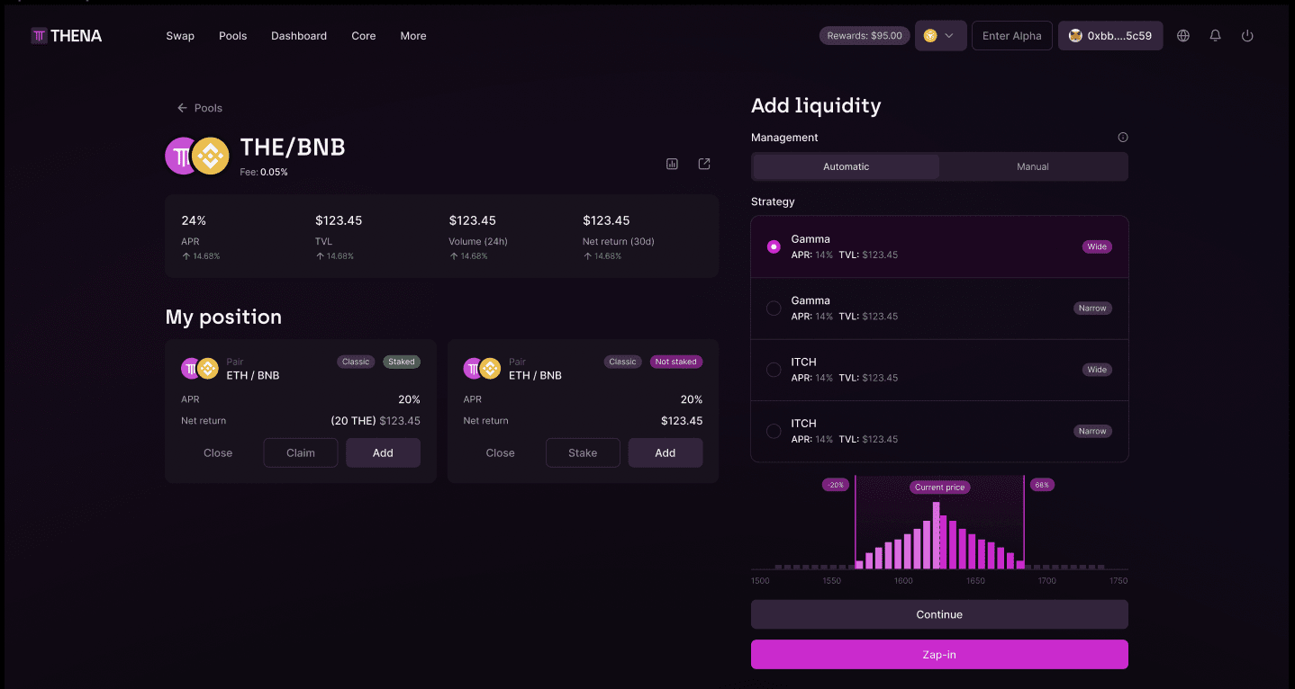Click Close on the Not staked position
This screenshot has height=689, width=1295.
[501, 453]
